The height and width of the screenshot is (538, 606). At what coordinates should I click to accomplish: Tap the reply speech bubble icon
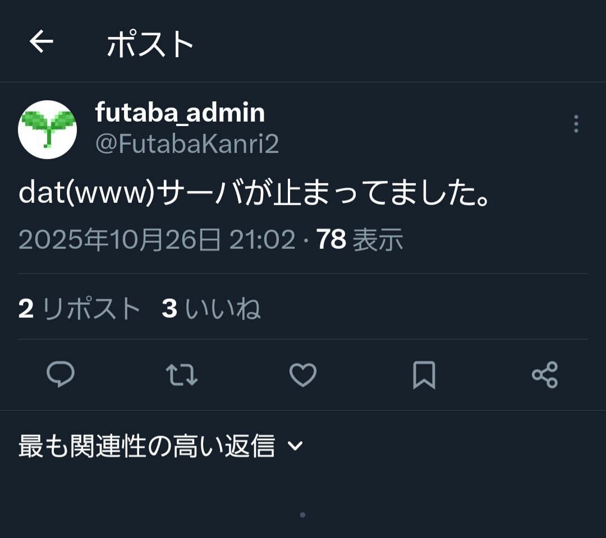(61, 374)
